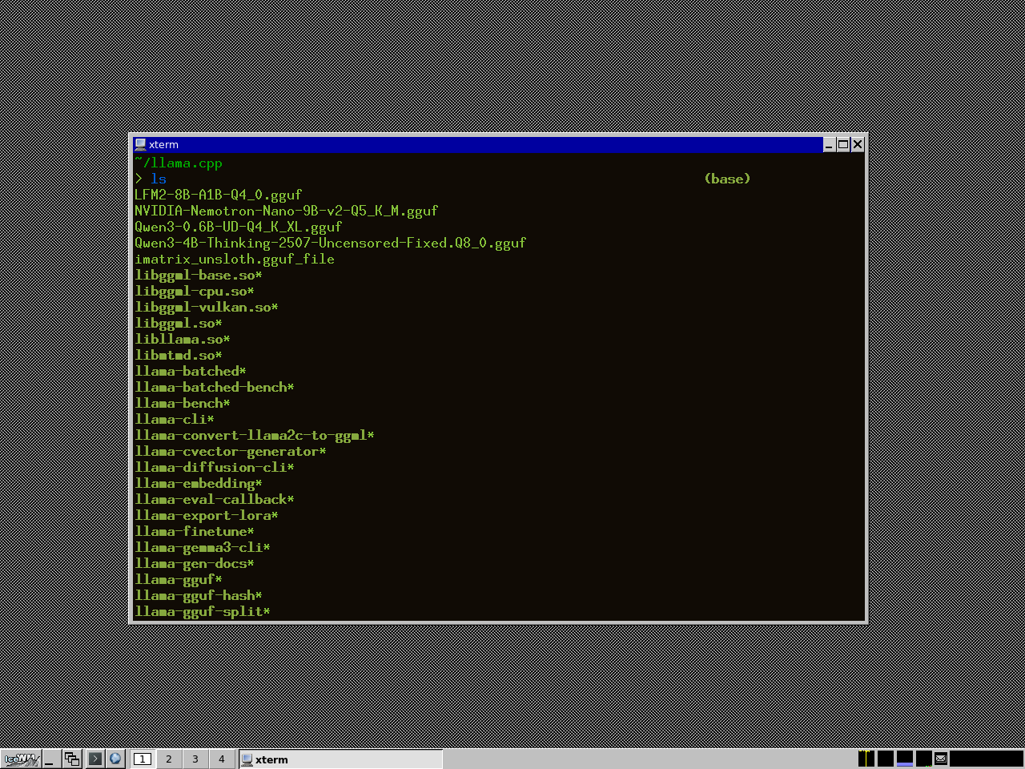
Task: Open the window list taskbar icon
Action: (72, 759)
